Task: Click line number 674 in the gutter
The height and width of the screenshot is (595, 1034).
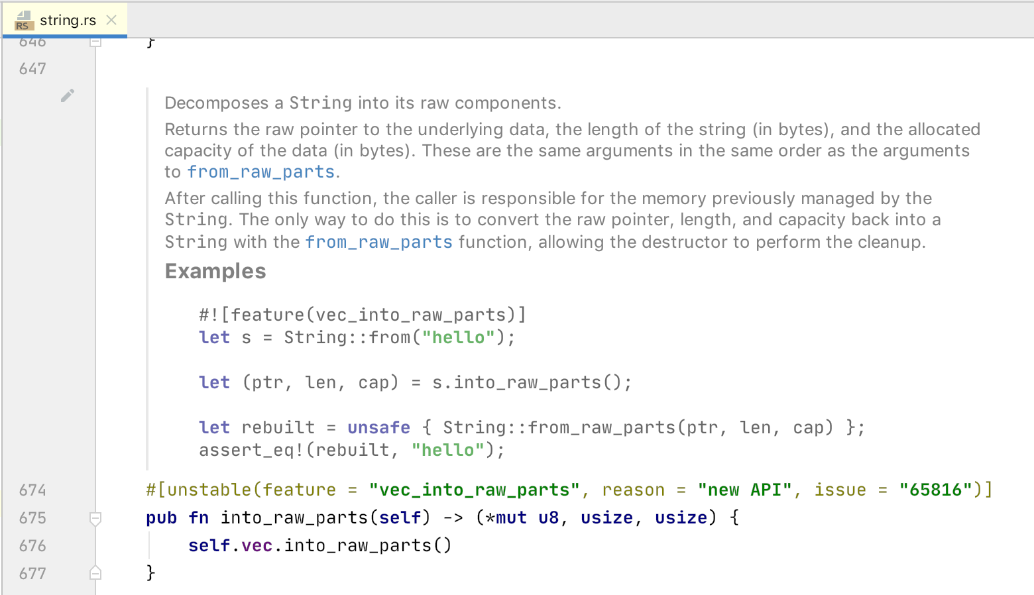Action: [x=31, y=490]
